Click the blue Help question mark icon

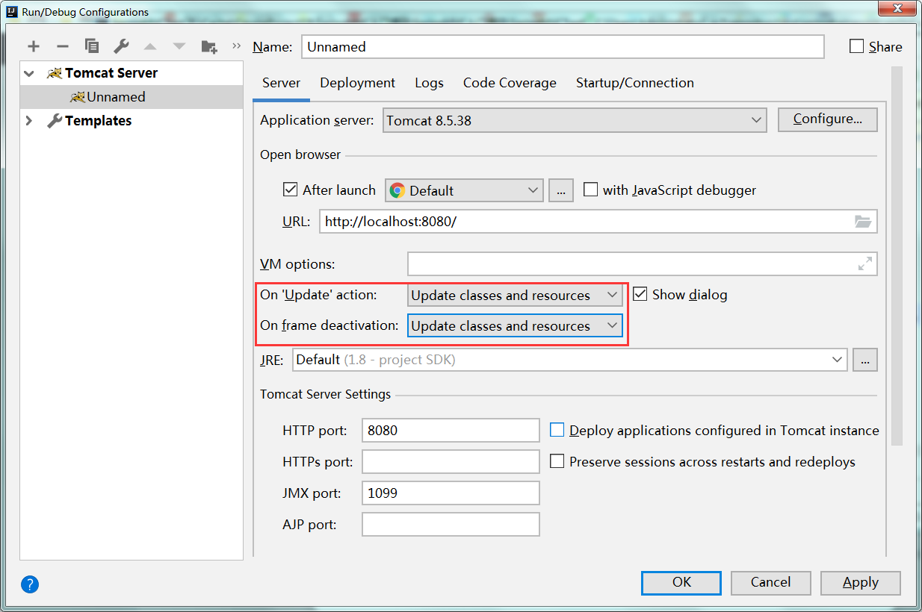click(x=30, y=584)
